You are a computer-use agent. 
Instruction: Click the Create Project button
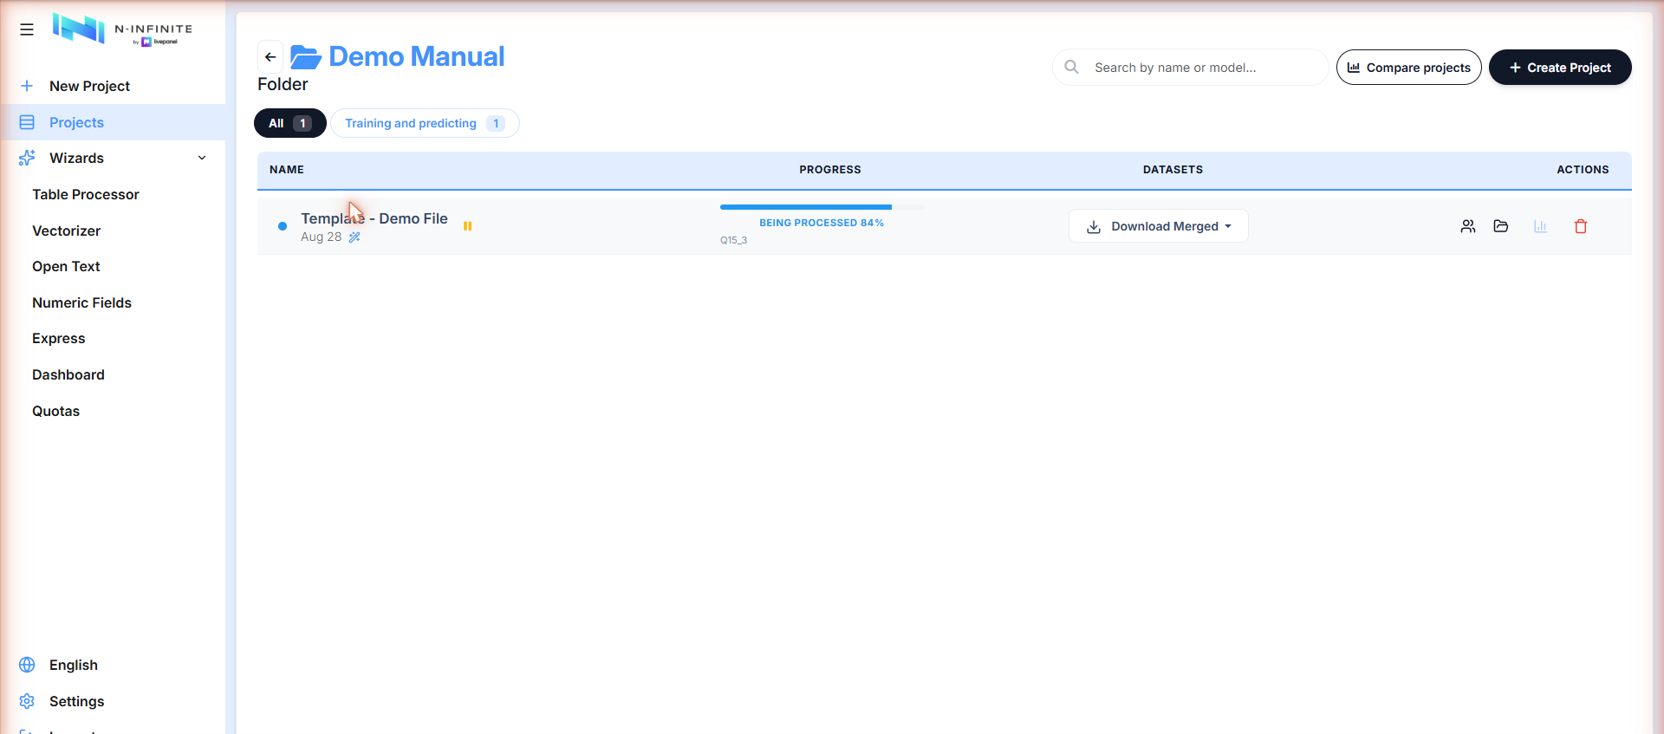(1560, 67)
